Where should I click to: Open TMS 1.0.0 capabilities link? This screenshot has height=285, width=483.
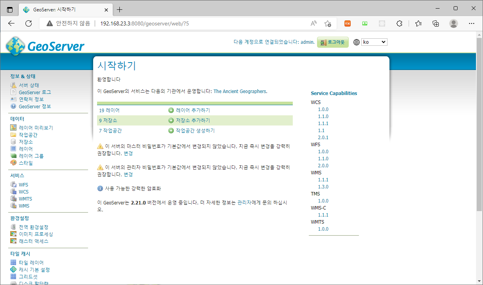tap(323, 201)
